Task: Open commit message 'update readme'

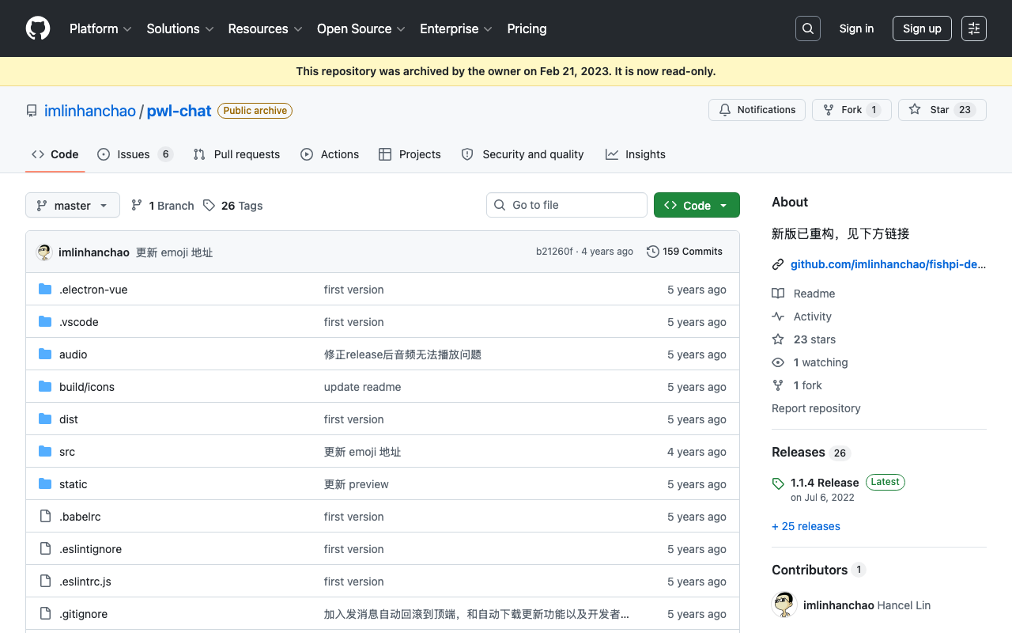Action: click(362, 387)
